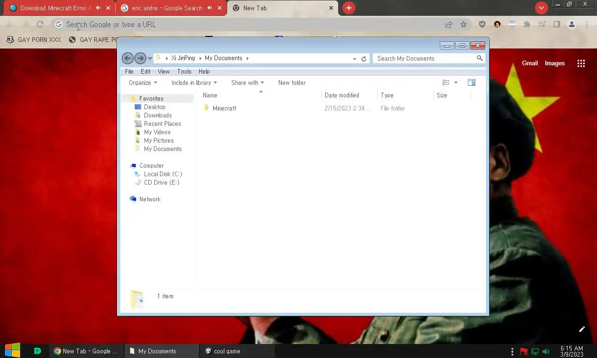
Task: Open the Windows Start button
Action: point(13,351)
